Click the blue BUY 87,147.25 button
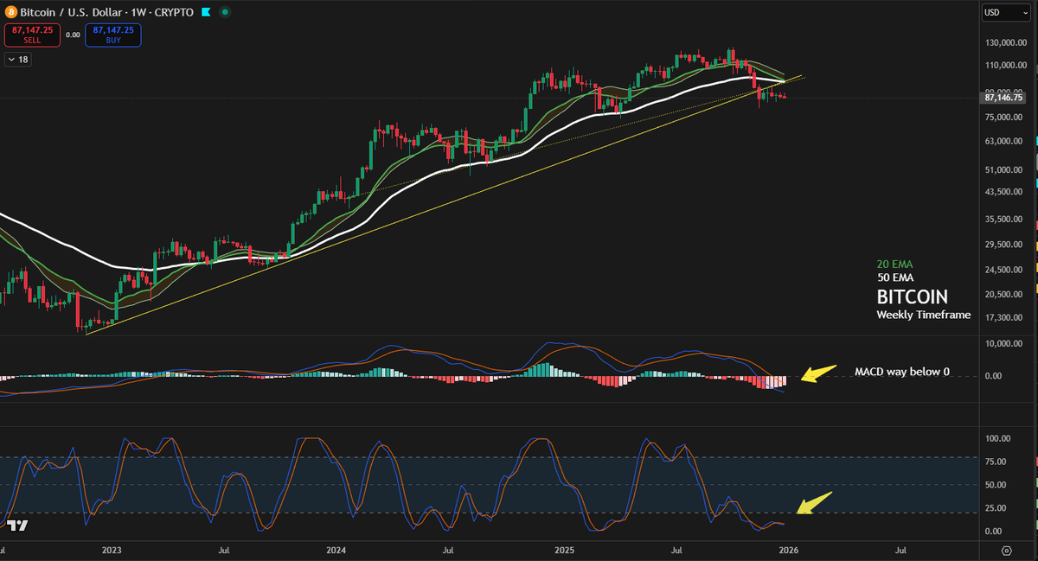 (112, 35)
